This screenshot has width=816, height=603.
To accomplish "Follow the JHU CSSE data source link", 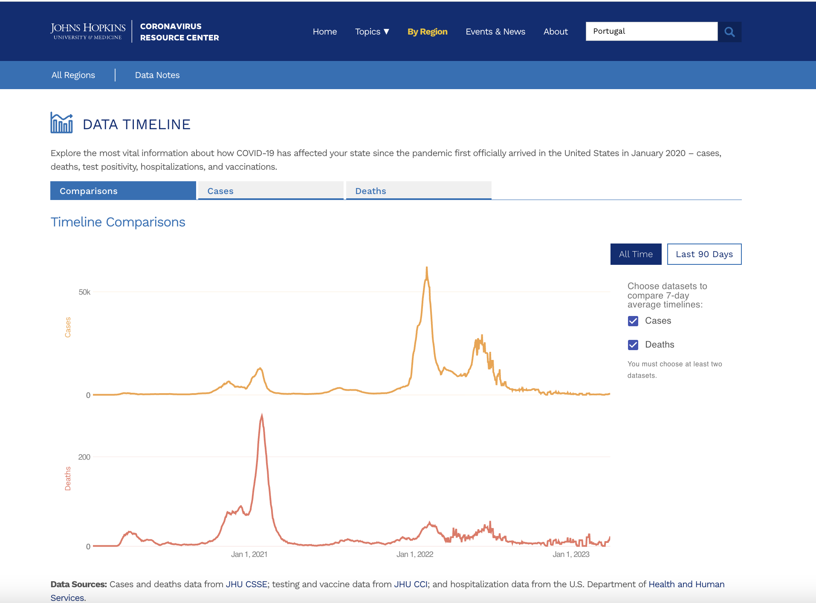I will 246,584.
